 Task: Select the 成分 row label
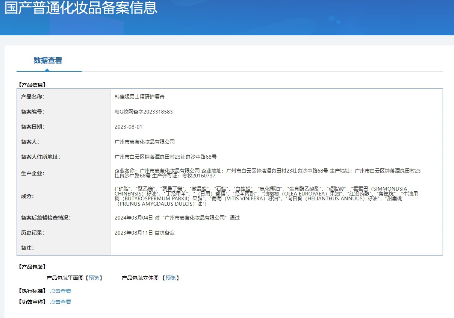[x=27, y=196]
